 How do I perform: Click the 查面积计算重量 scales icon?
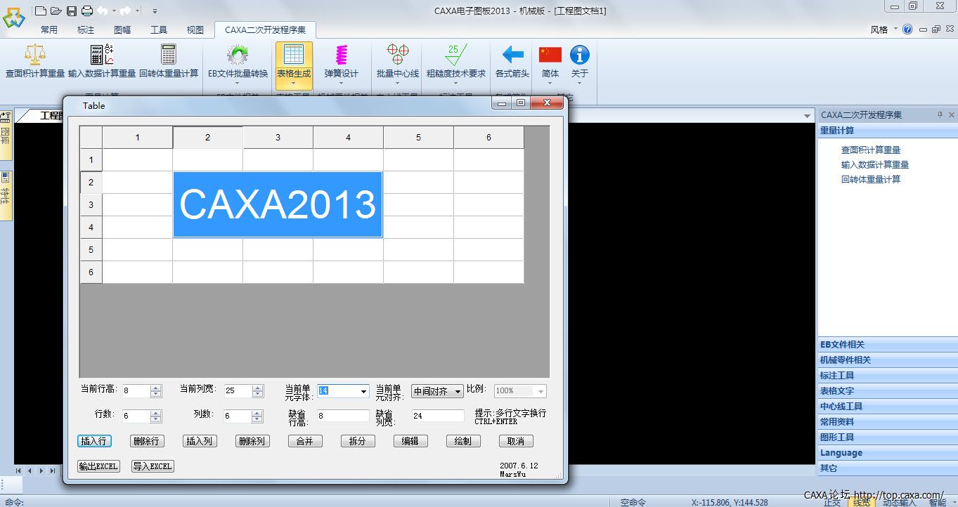[34, 55]
